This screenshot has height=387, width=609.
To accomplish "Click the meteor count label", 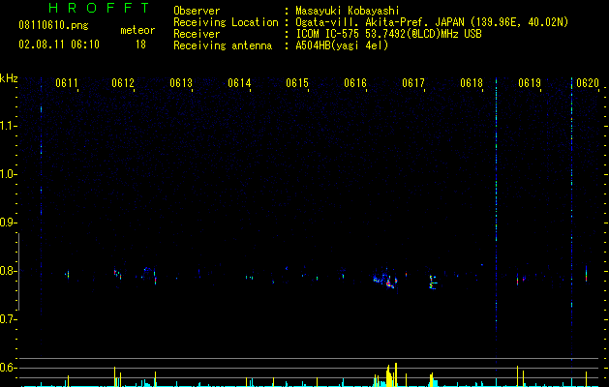I will tap(137, 30).
